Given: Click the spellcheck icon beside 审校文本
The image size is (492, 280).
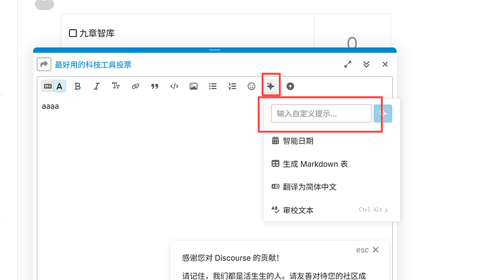Looking at the screenshot, I should click(275, 209).
